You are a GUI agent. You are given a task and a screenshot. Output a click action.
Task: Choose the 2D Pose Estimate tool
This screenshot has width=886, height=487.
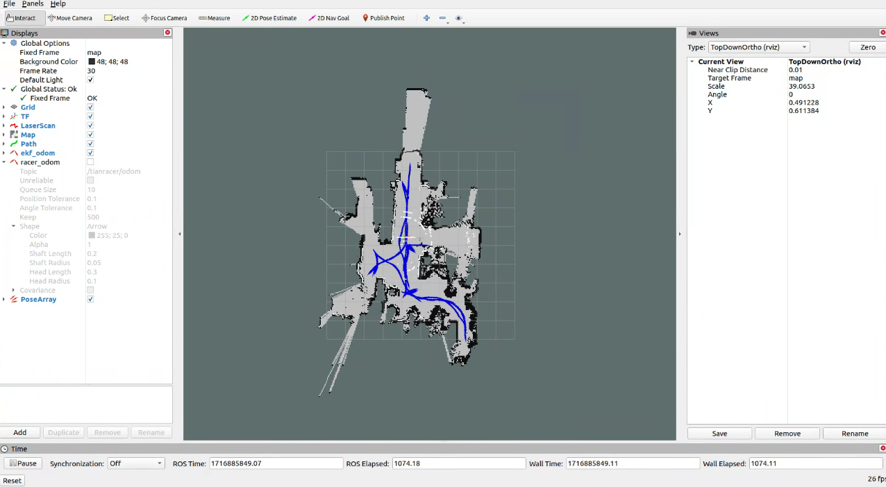pos(269,18)
